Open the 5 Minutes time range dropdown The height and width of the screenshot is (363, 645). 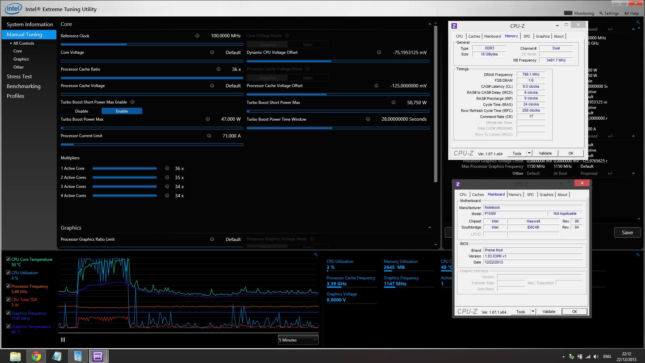coord(298,340)
